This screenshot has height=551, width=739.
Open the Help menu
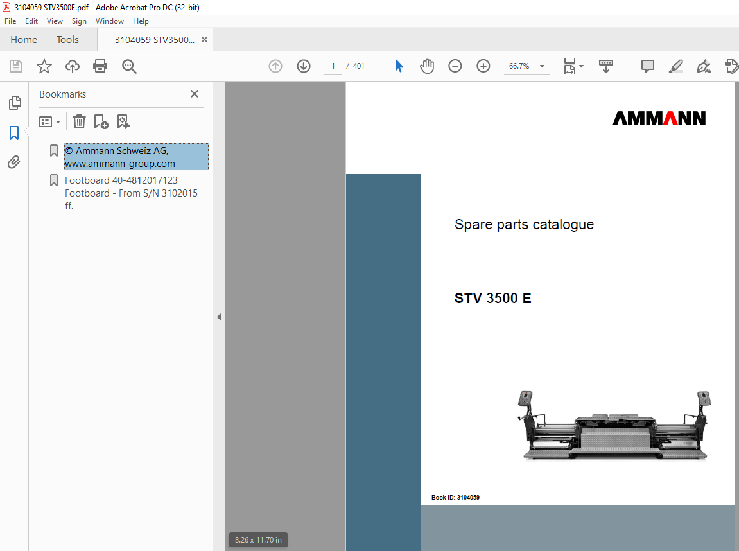point(141,21)
